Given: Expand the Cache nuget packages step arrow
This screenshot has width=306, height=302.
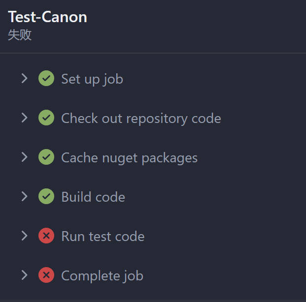Looking at the screenshot, I should click(25, 157).
